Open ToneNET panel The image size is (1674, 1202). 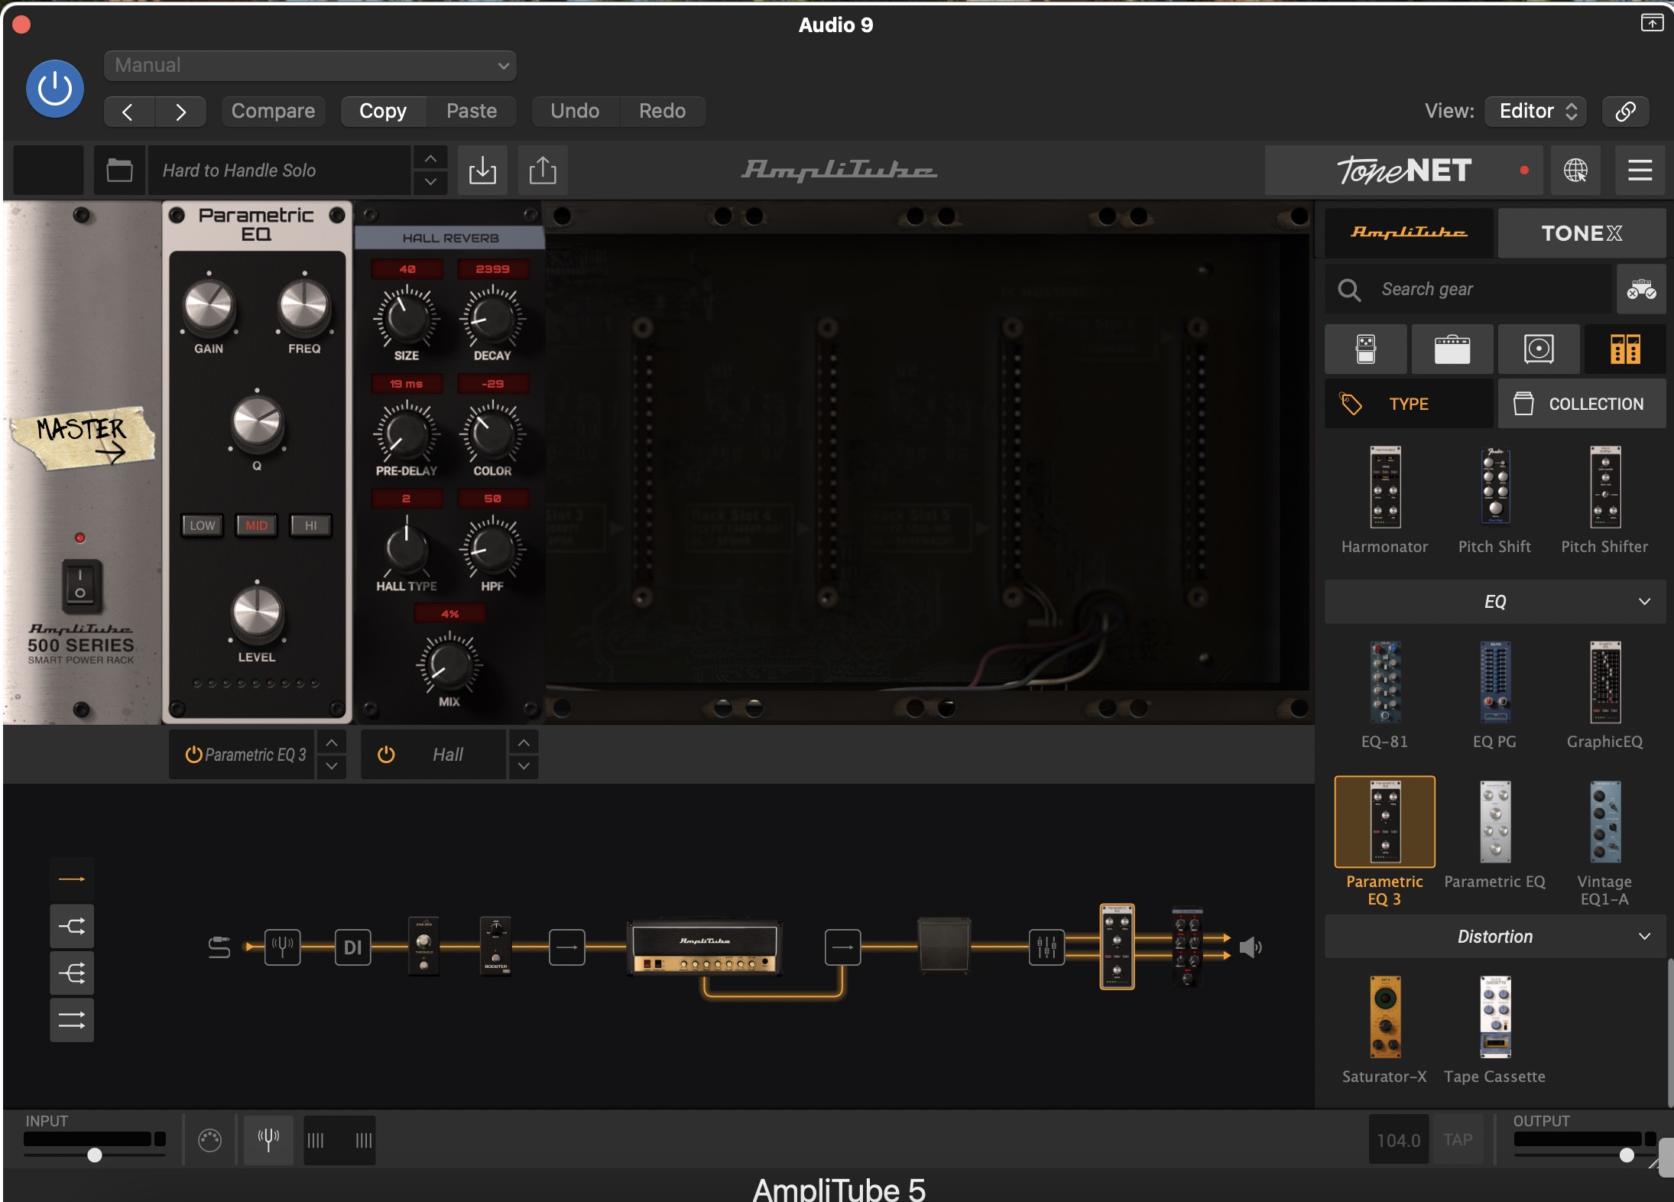[x=1403, y=171]
